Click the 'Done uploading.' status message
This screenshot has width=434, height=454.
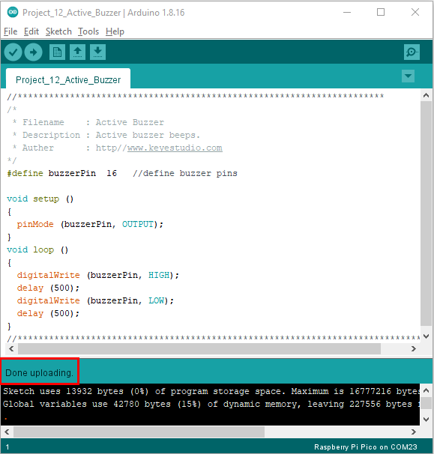(39, 372)
